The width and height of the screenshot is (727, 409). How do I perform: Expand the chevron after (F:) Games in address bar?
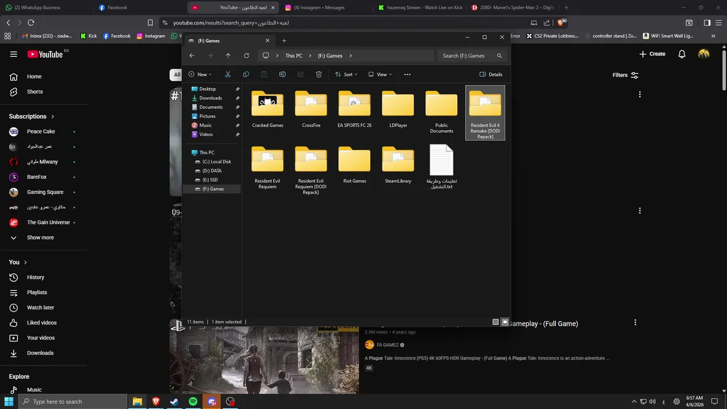pos(351,56)
